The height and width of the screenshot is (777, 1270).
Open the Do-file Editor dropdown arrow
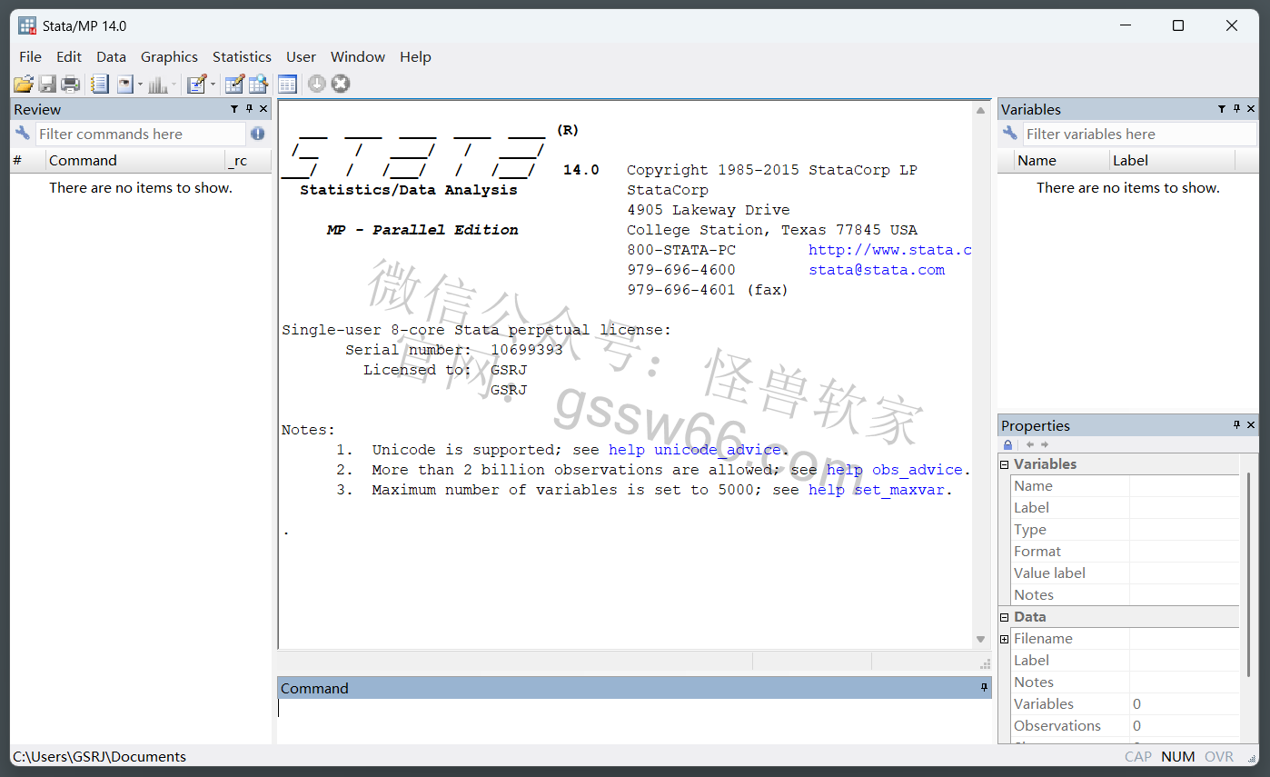tap(213, 85)
